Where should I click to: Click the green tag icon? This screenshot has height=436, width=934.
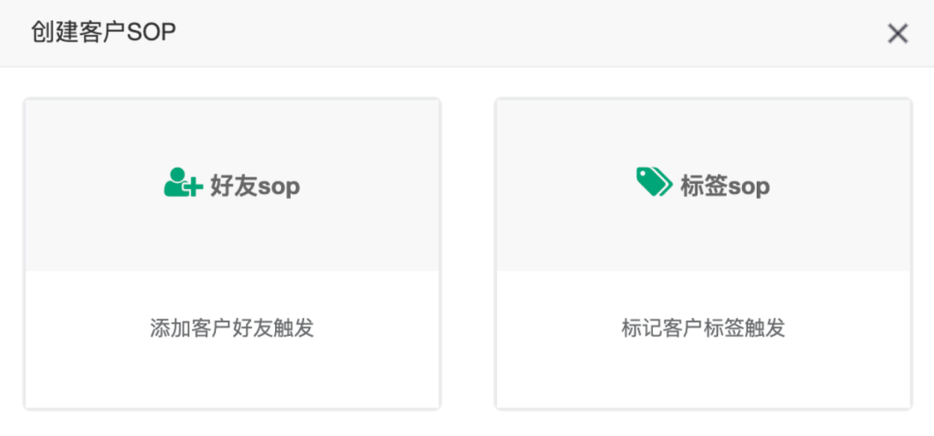click(x=654, y=182)
